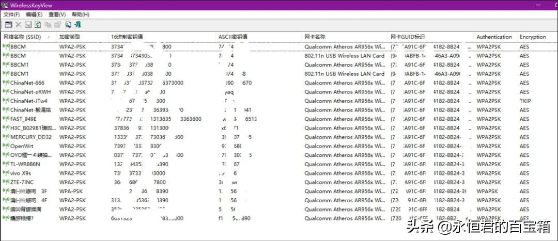
Task: Click the wireless icon beside FAST_949E
Action: click(x=6, y=119)
